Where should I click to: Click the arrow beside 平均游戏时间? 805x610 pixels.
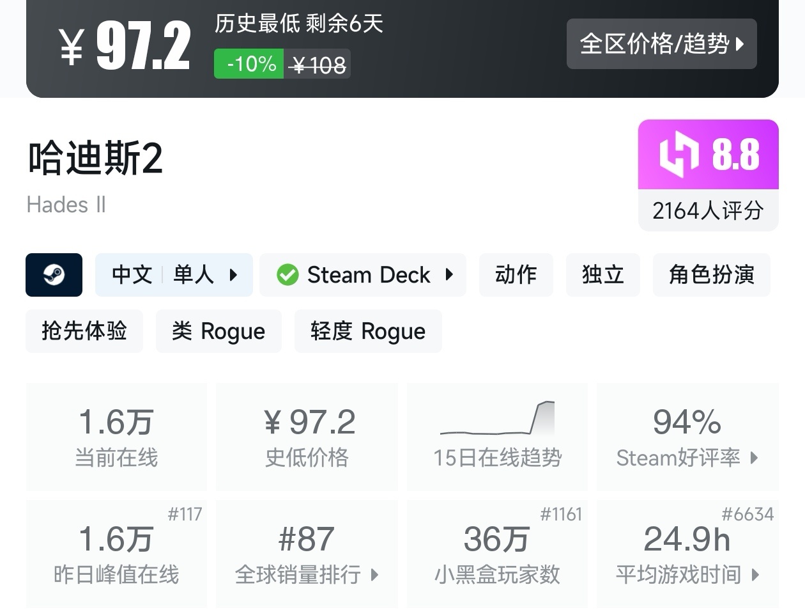[x=756, y=575]
